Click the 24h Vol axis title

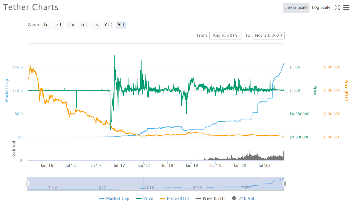(x=14, y=149)
